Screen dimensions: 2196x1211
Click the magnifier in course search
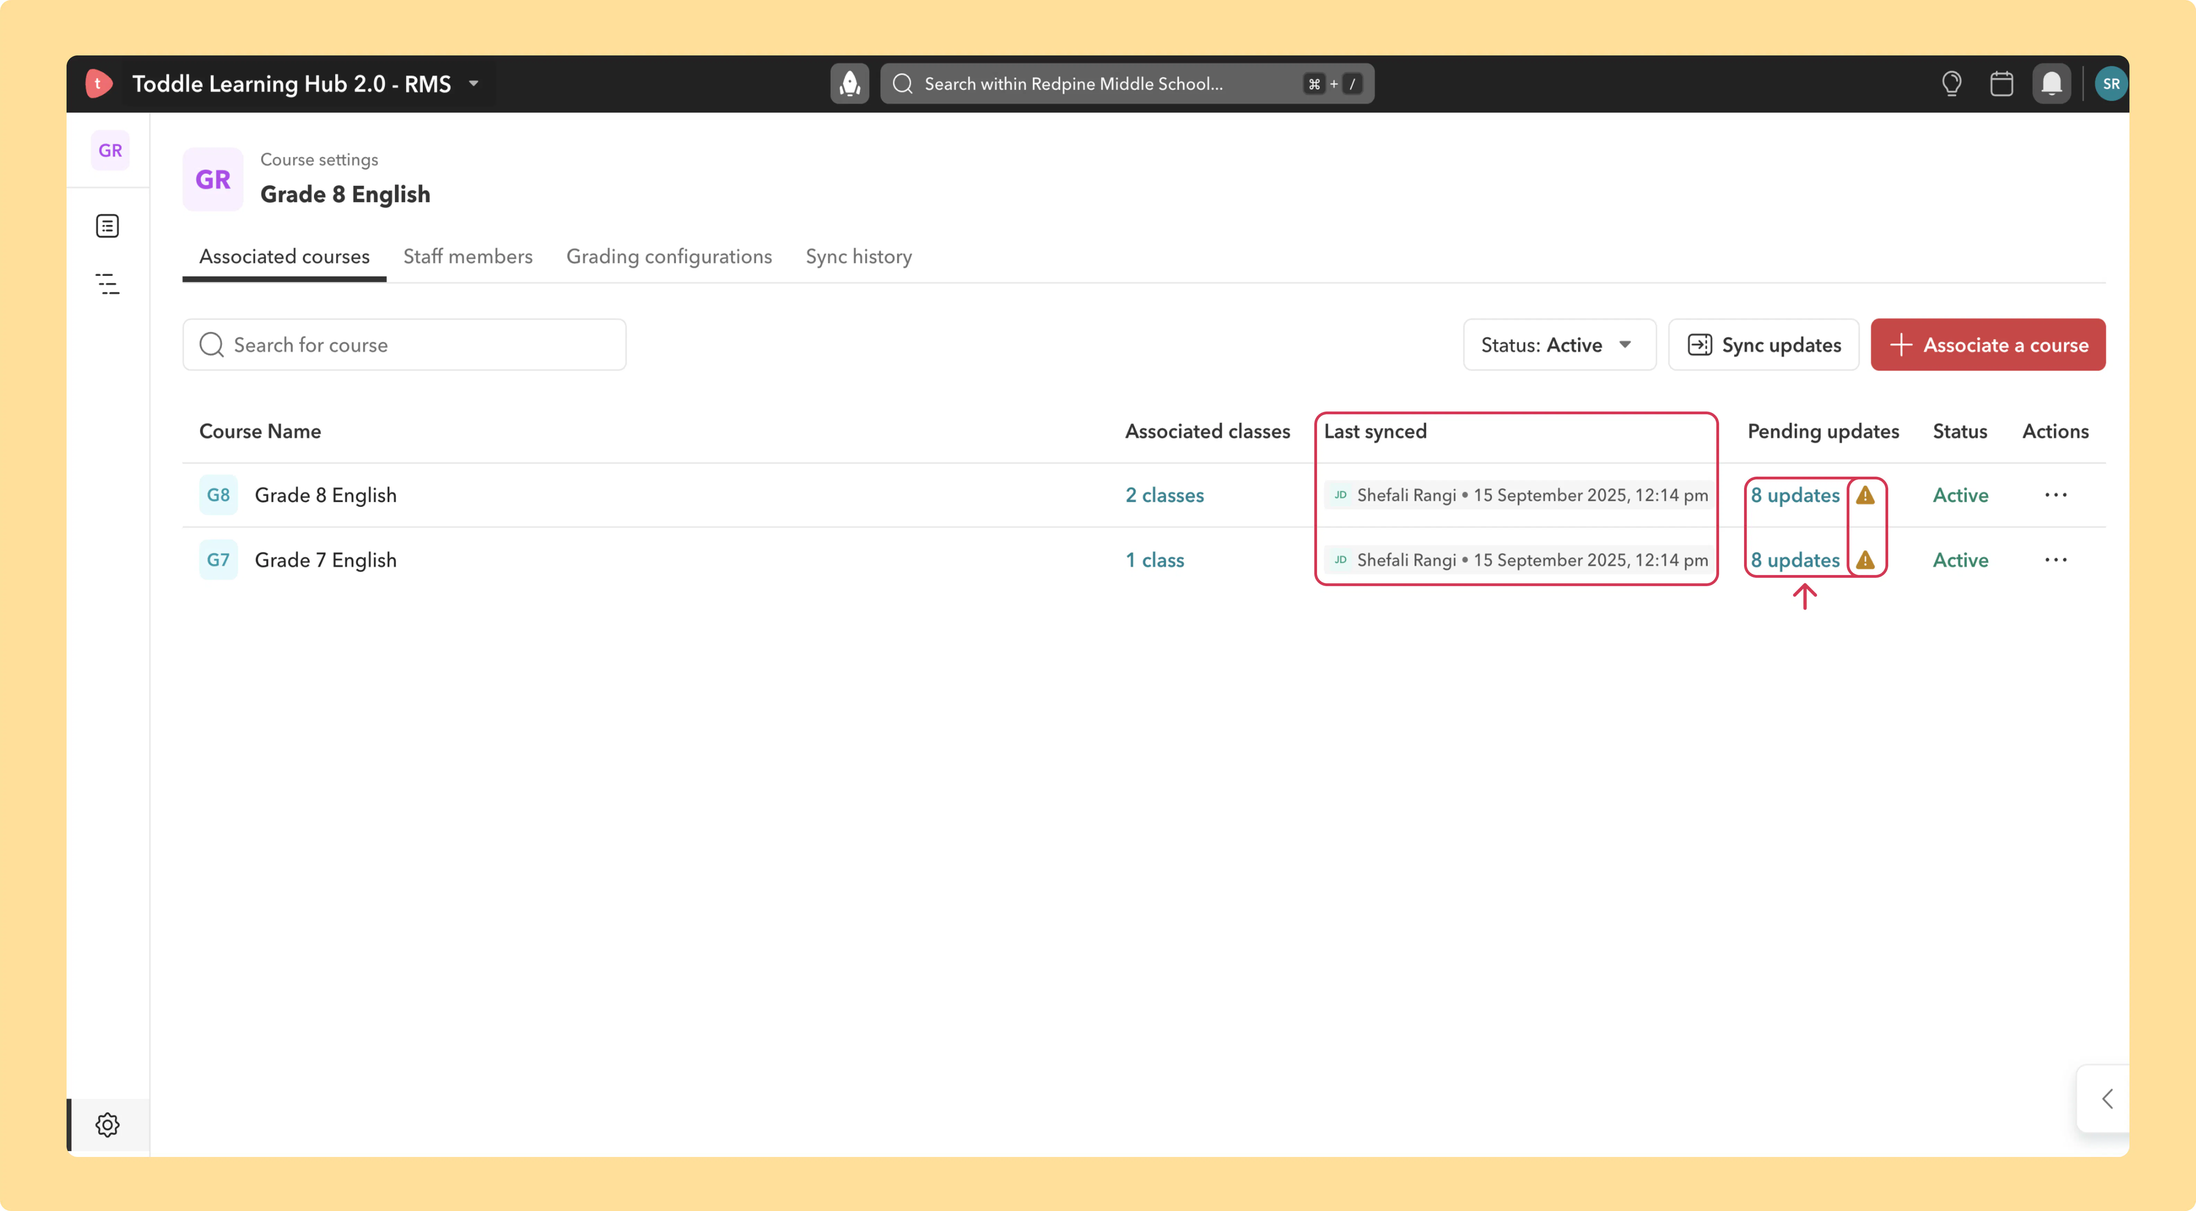coord(211,345)
